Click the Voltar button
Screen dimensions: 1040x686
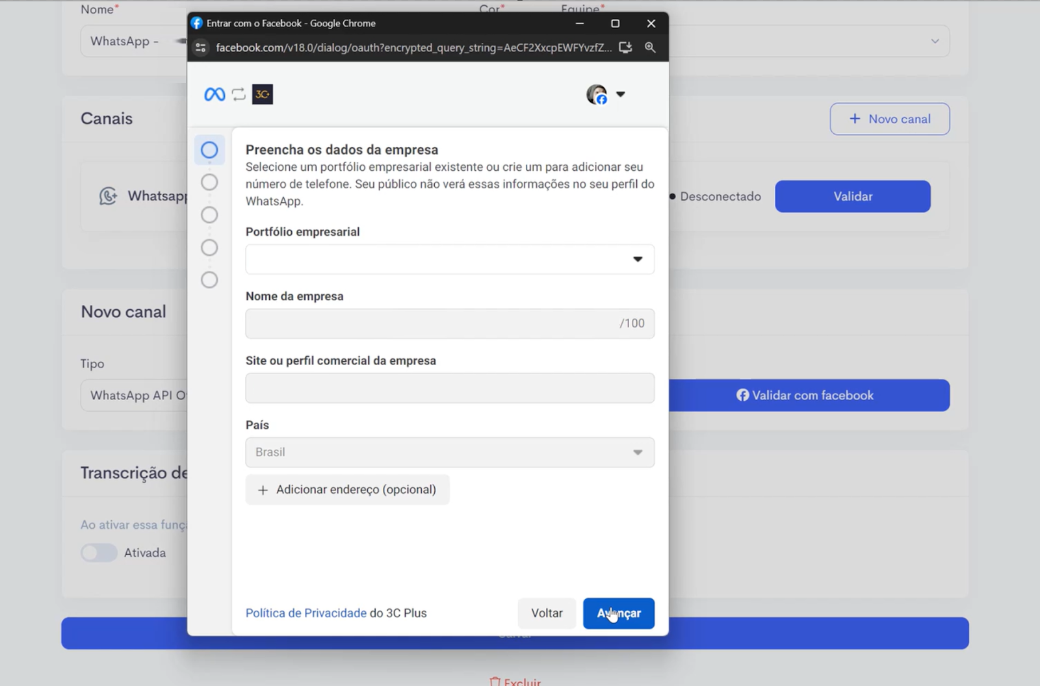tap(547, 613)
